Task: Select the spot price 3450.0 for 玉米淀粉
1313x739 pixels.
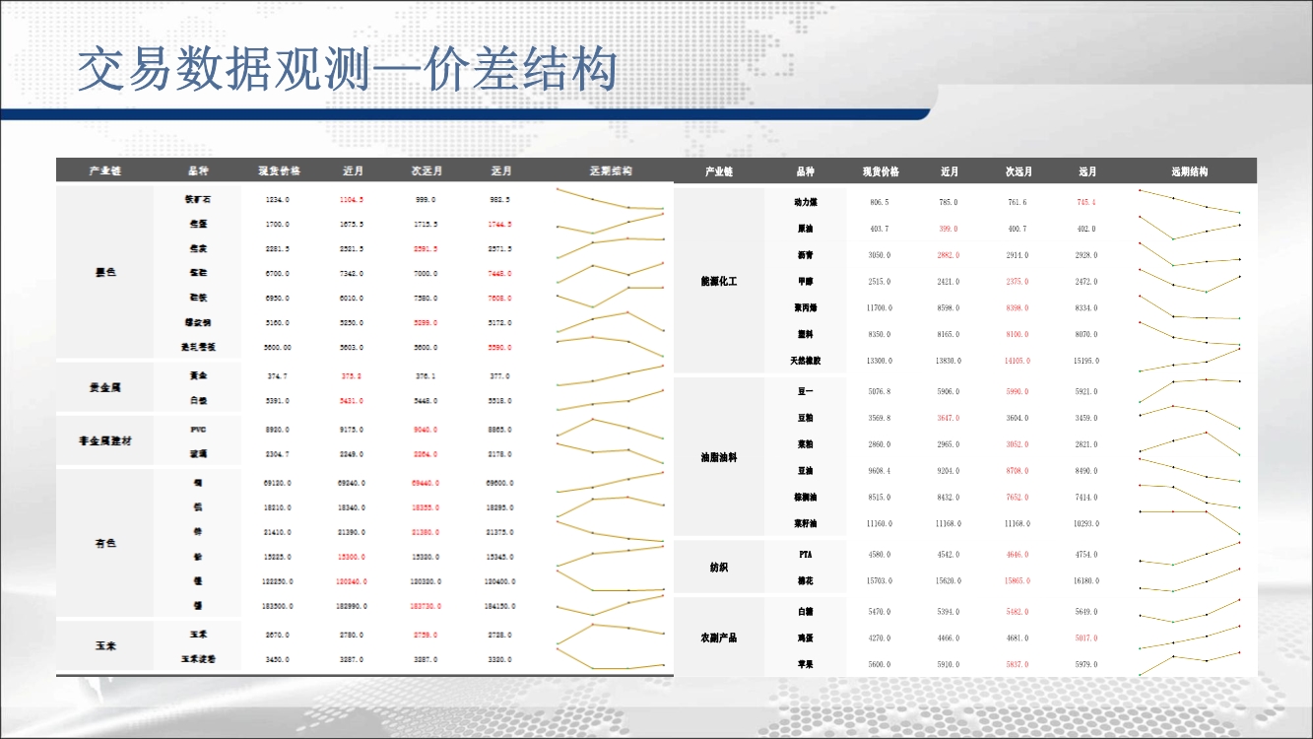Action: point(278,659)
